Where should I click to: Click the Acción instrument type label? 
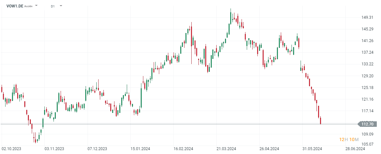point(29,6)
